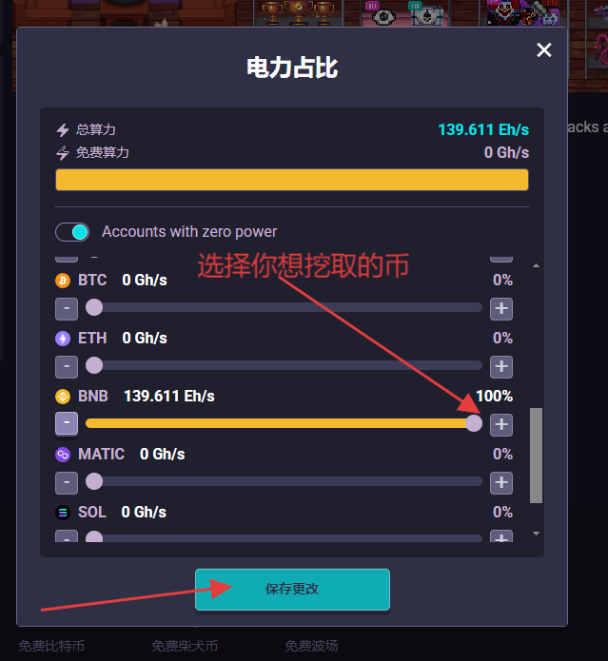Open the 免费比特币 link
Viewport: 608px width, 661px height.
[x=51, y=646]
